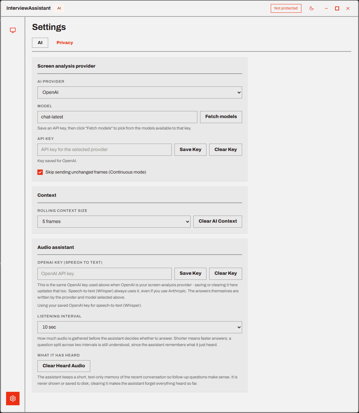
Task: Open the Listening Interval dropdown
Action: (140, 327)
